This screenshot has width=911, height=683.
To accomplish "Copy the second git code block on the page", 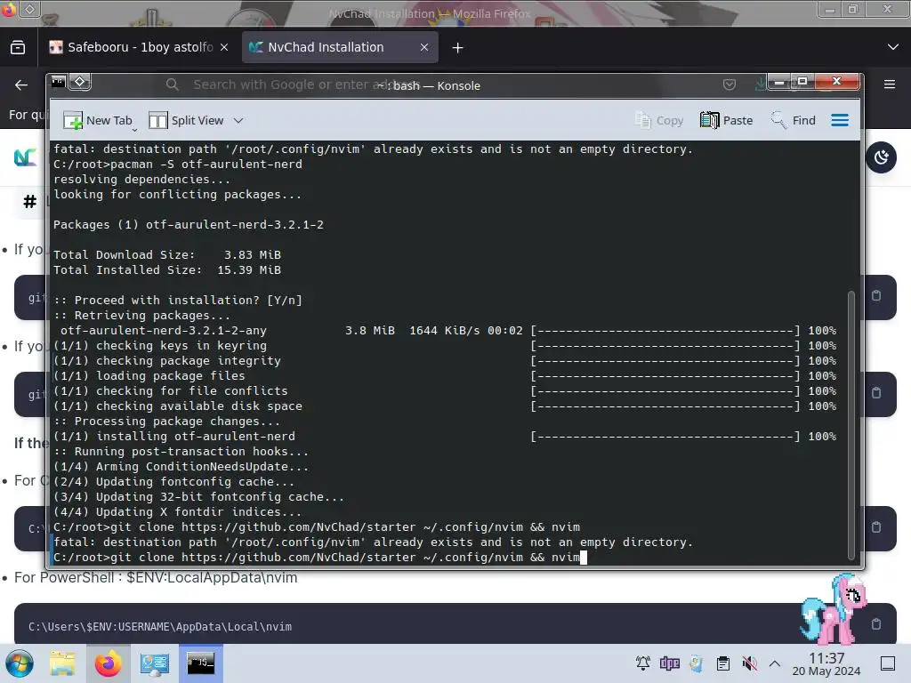I will 876,393.
